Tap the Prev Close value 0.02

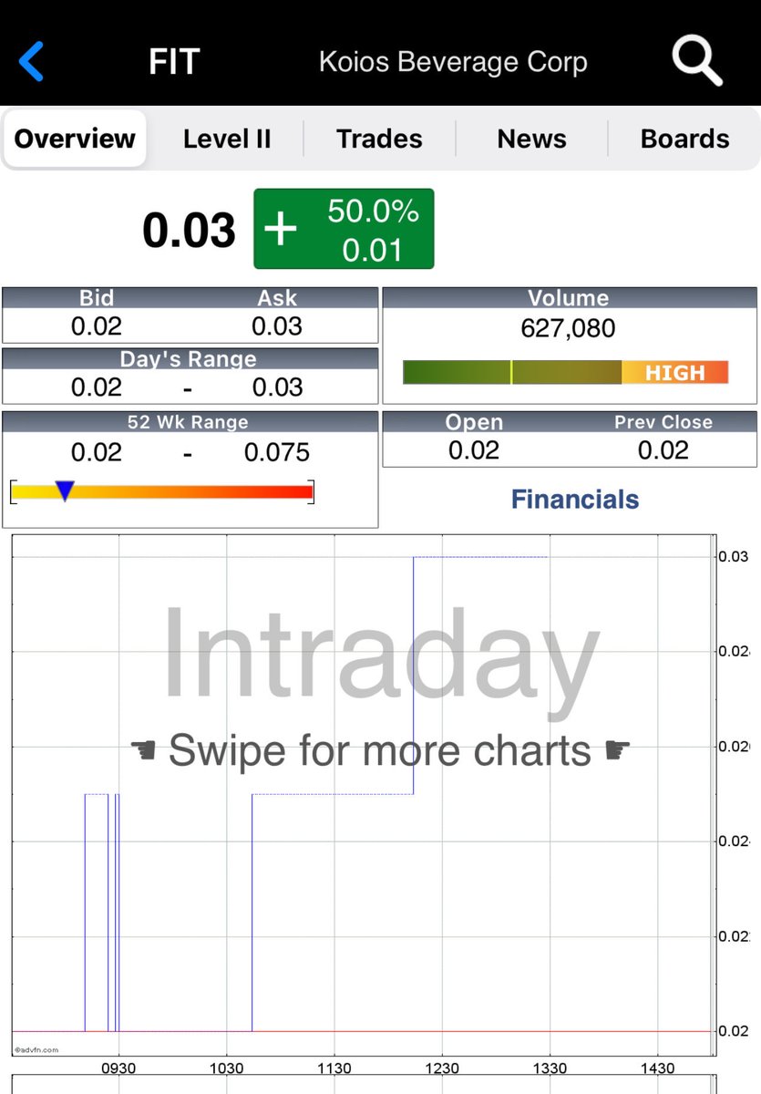tap(663, 449)
